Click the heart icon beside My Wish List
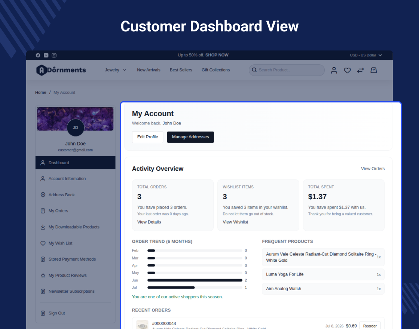Screen dimensions: 419x329 (x=43, y=243)
